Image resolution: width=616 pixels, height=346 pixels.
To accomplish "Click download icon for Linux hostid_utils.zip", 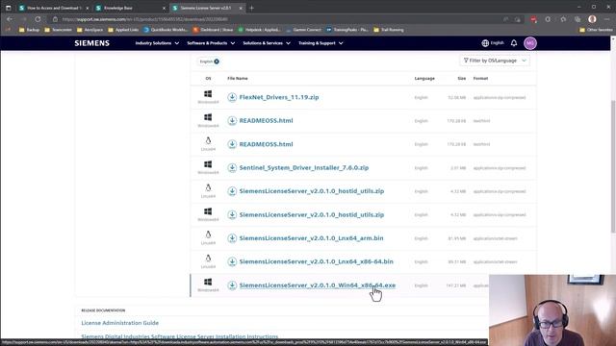I will [x=232, y=191].
